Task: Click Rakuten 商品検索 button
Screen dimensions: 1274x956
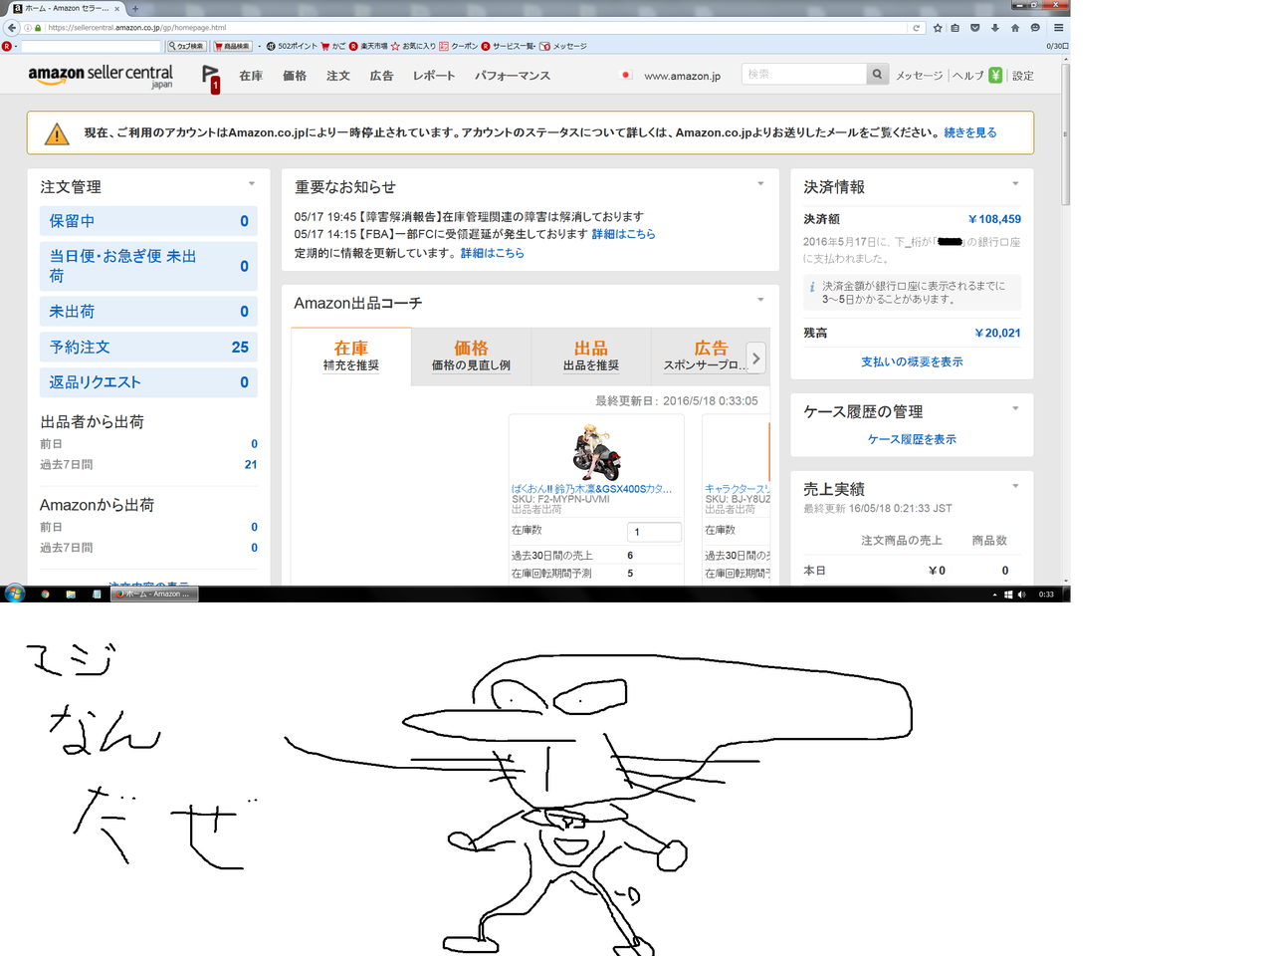Action: [x=232, y=46]
